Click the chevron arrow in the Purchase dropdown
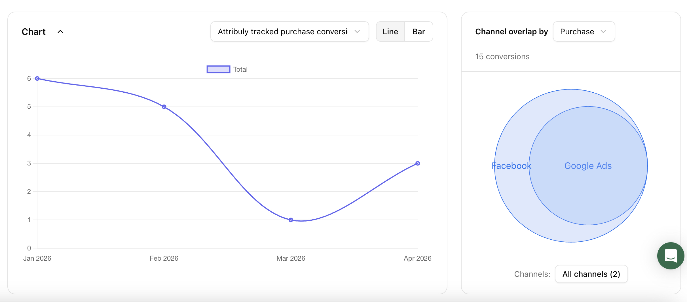 [603, 31]
